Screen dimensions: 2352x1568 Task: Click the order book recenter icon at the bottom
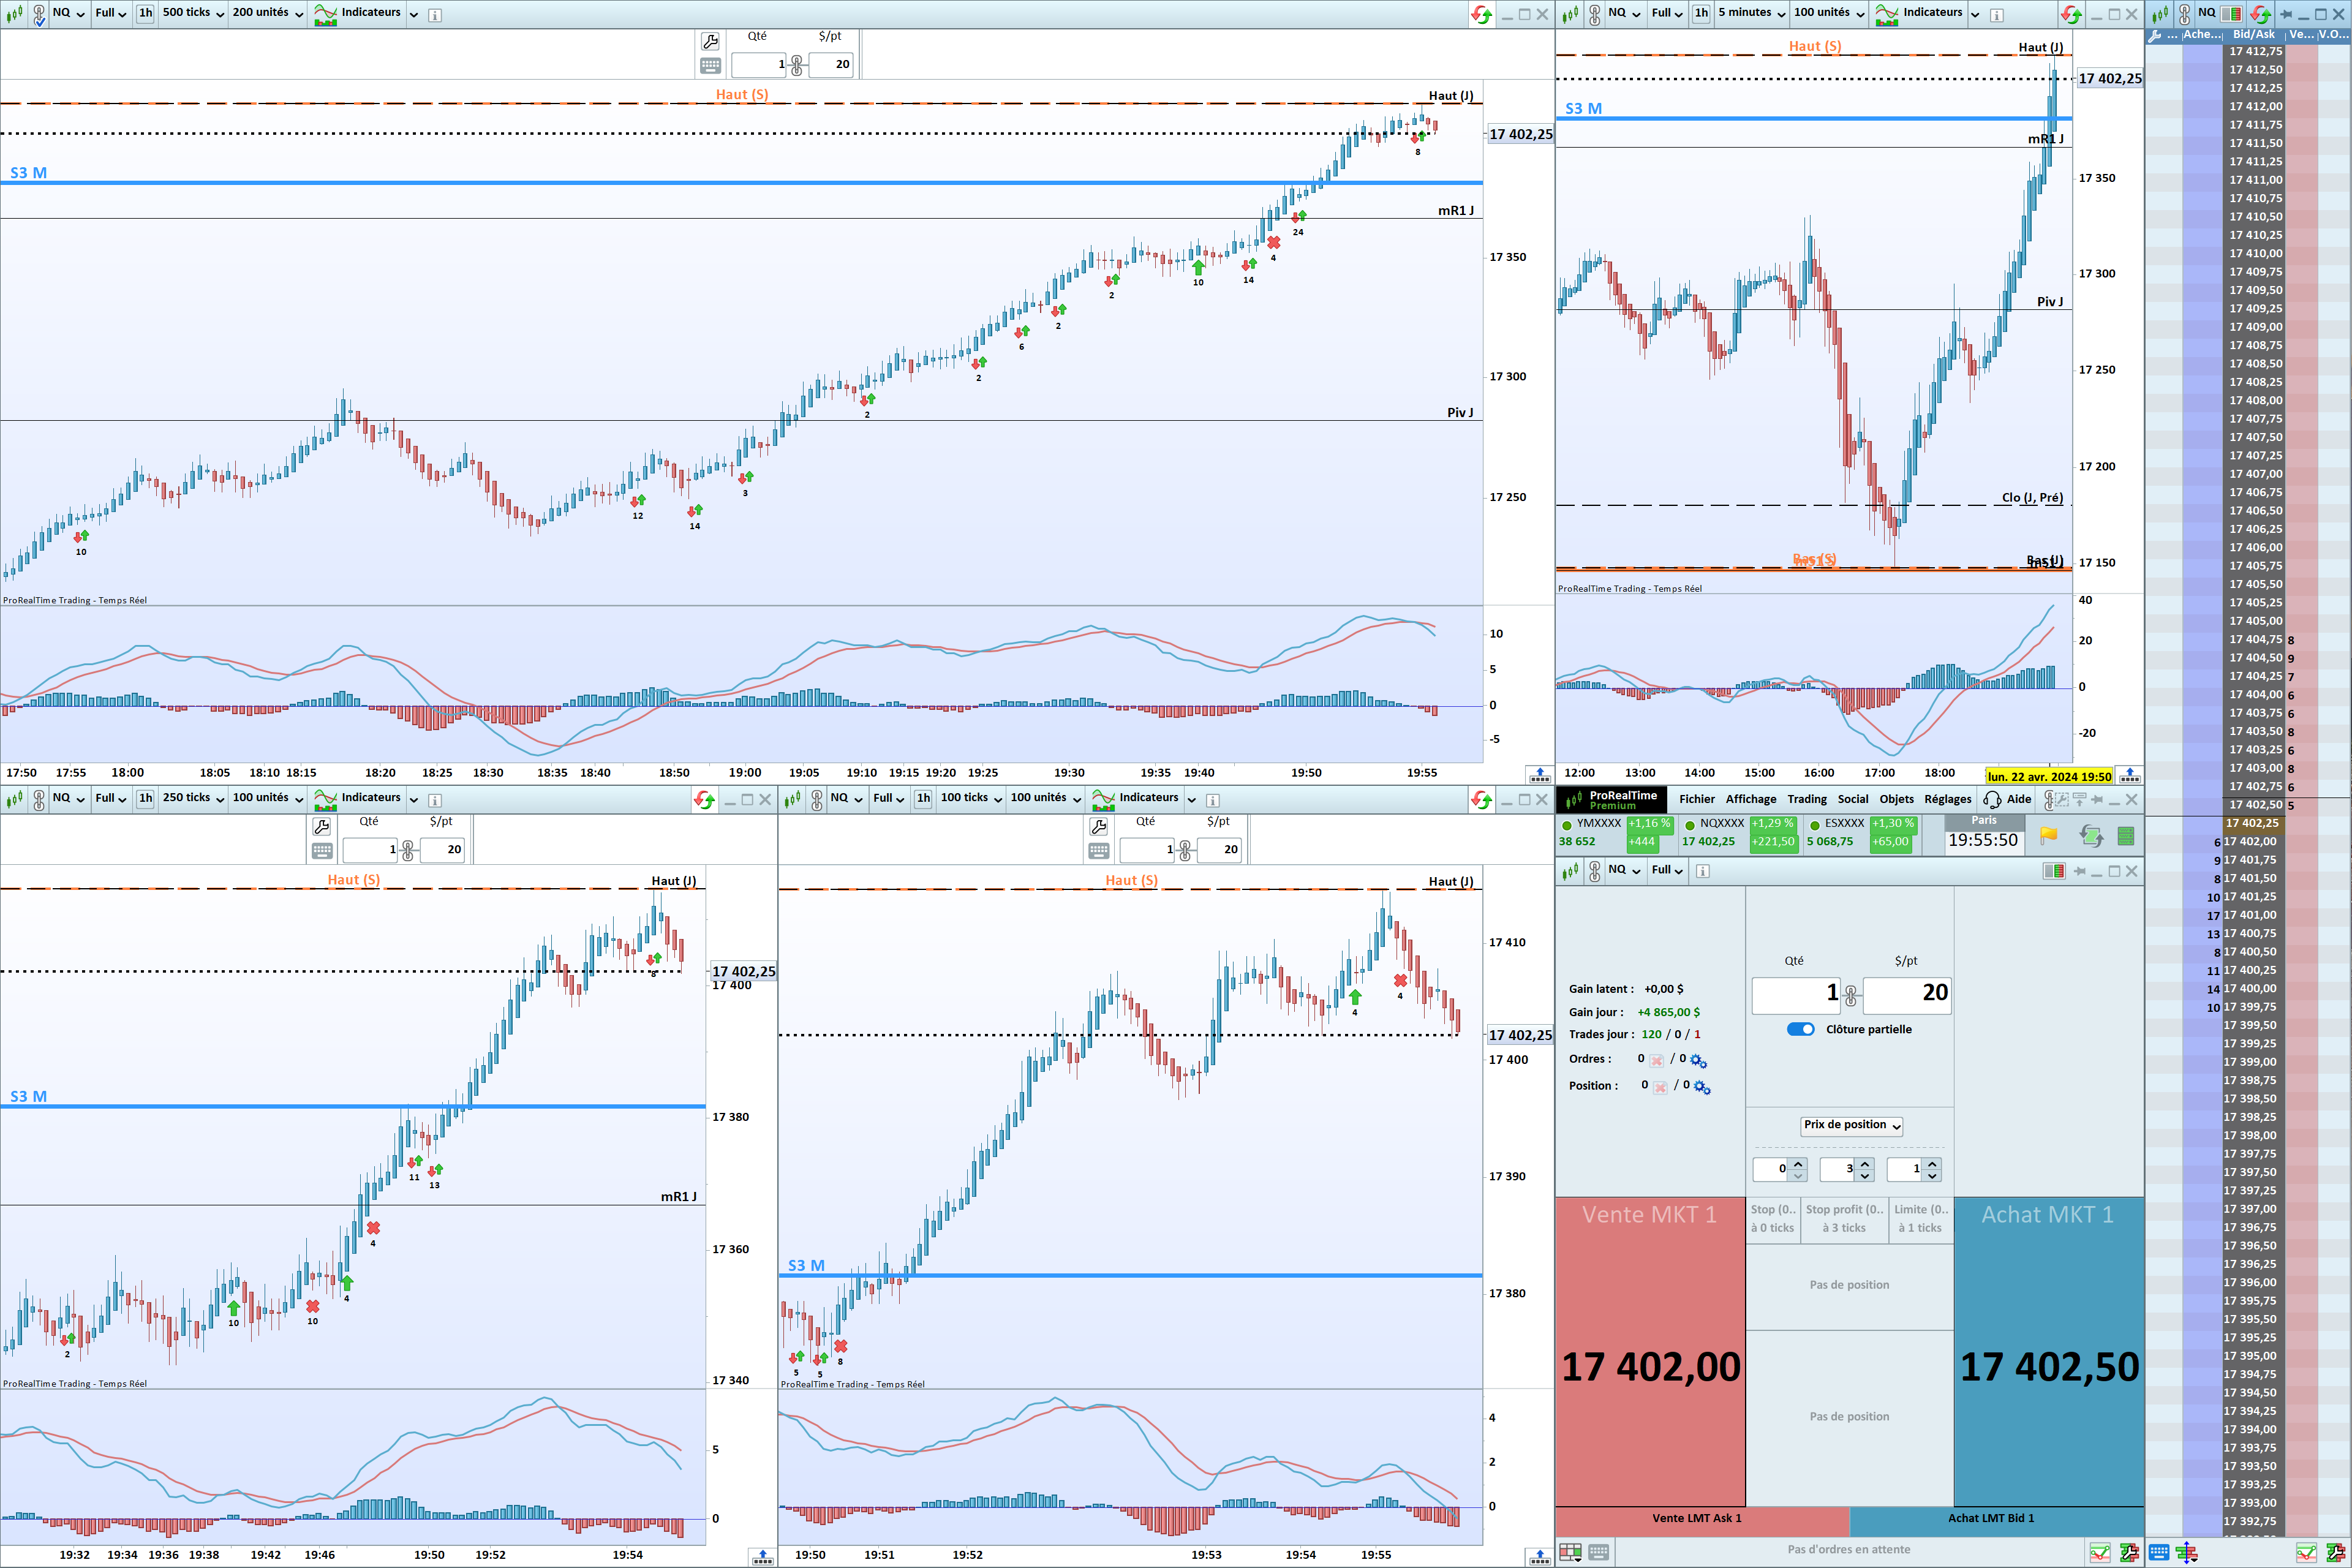(x=2187, y=1552)
